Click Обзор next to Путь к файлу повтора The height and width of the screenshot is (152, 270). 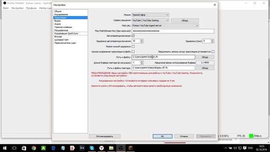pyautogui.click(x=205, y=68)
